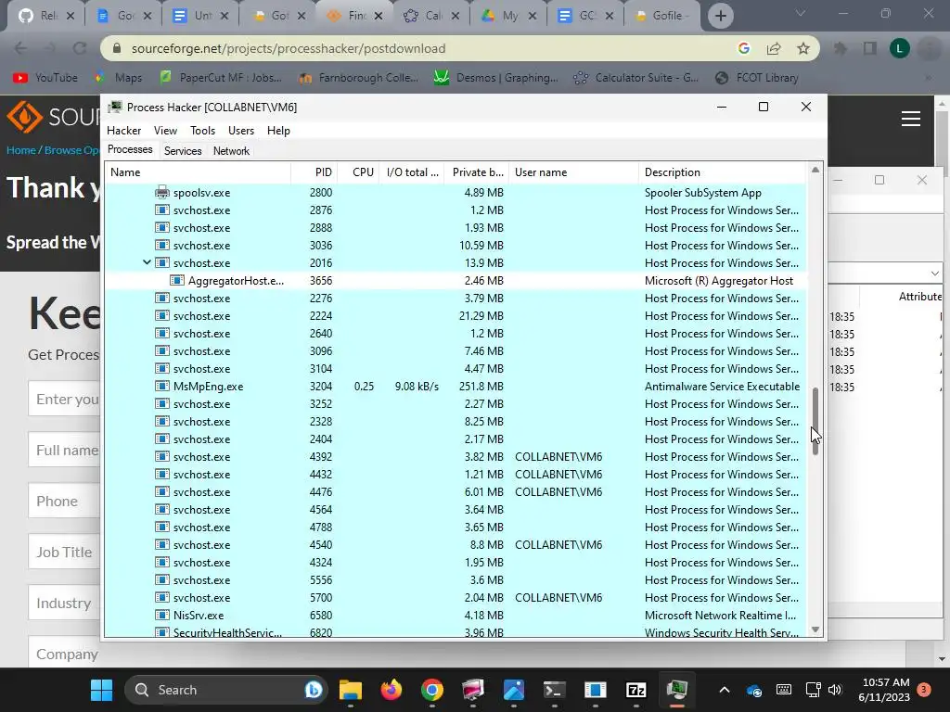
Task: Click the process list scroll-down arrow
Action: (x=815, y=629)
